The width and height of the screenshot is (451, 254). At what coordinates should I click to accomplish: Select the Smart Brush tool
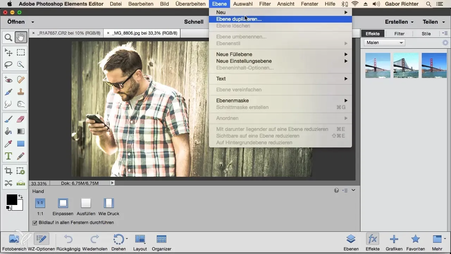(x=8, y=92)
